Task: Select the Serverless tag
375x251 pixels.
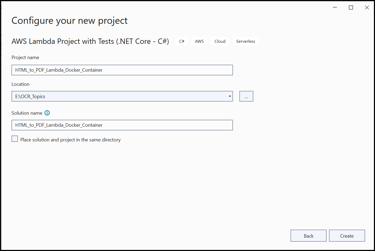Action: [246, 41]
